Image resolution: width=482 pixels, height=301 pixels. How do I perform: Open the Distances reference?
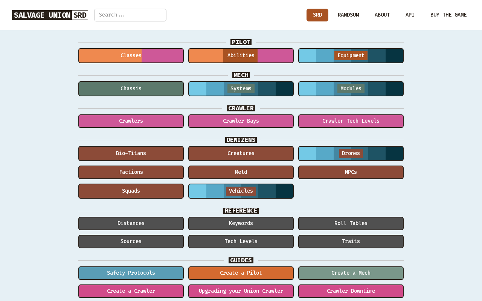(131, 223)
